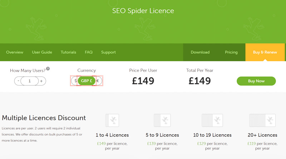
Task: Click the help icon beside How Many Users
Action: pos(48,69)
